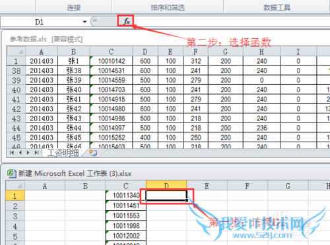Click the 数据工具 ribbon group label
This screenshot has height=245, width=330.
tap(277, 8)
